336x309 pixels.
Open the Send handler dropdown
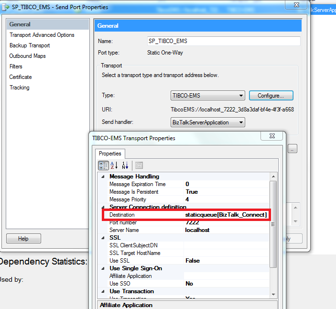pyautogui.click(x=207, y=122)
